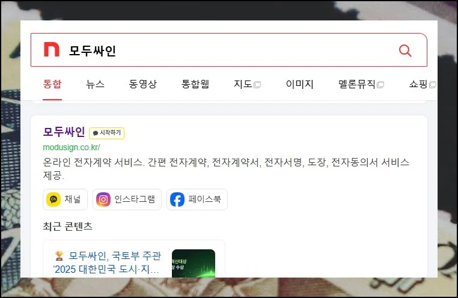This screenshot has height=298, width=458.
Task: Open the 국토부 주관 2025 article link
Action: [108, 262]
